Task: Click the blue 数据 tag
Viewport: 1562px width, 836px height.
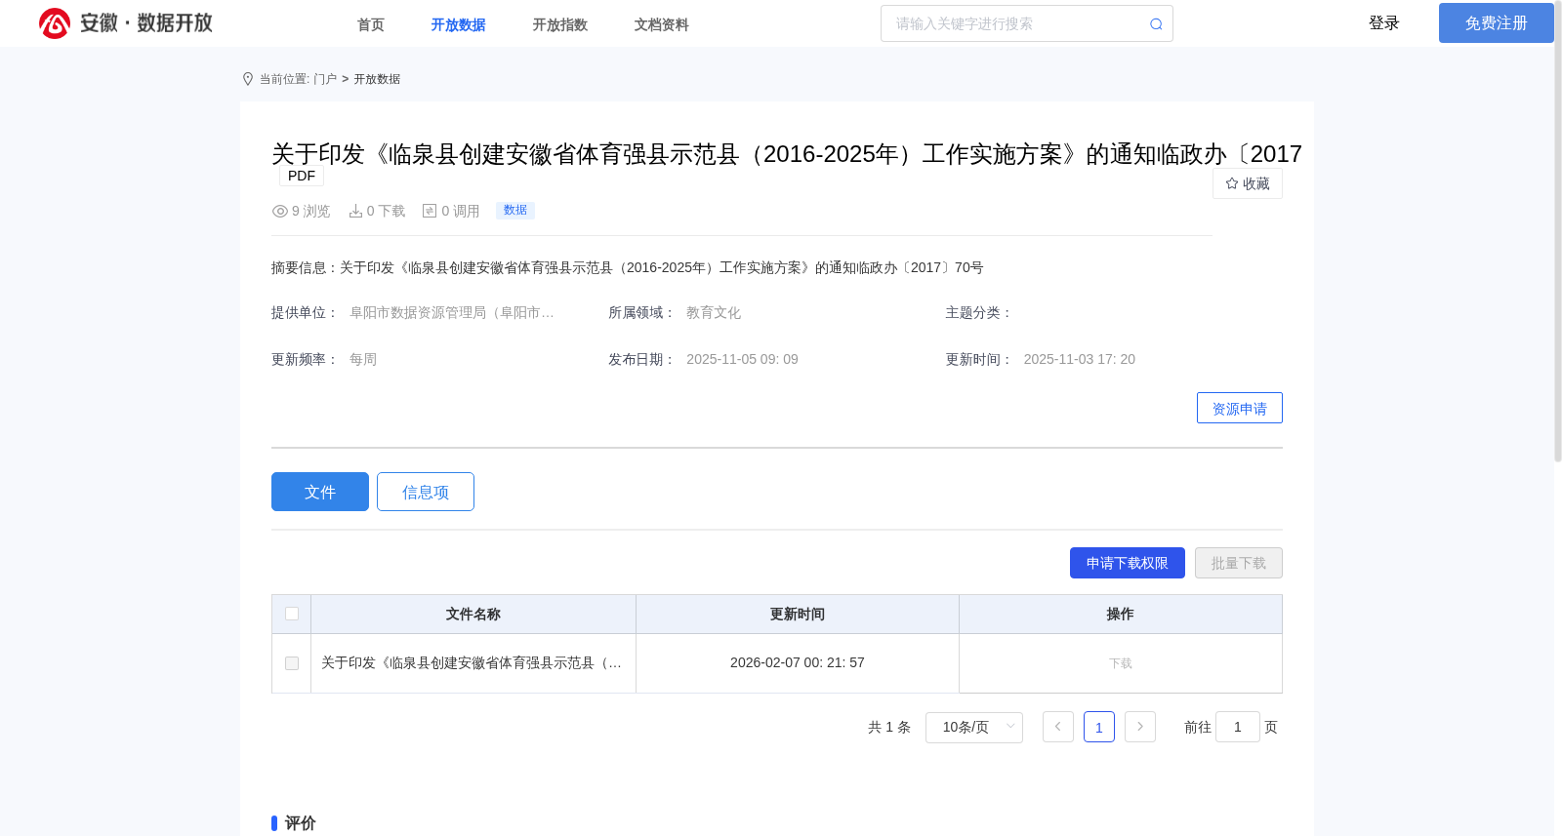Action: coord(515,210)
